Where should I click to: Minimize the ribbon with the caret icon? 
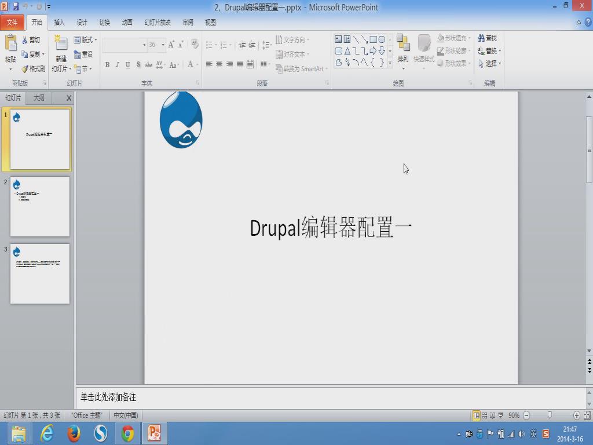[x=579, y=23]
